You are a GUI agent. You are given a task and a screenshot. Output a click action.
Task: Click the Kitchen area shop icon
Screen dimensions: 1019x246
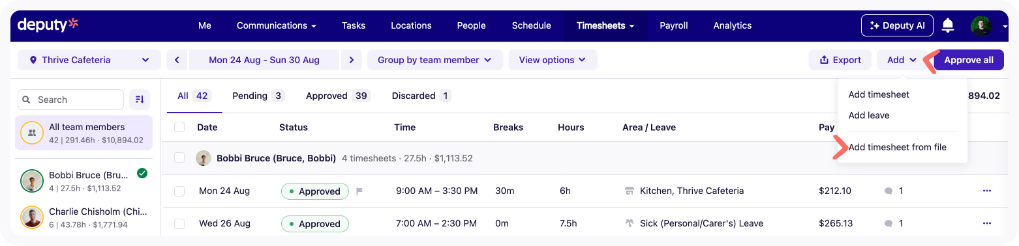pyautogui.click(x=630, y=191)
